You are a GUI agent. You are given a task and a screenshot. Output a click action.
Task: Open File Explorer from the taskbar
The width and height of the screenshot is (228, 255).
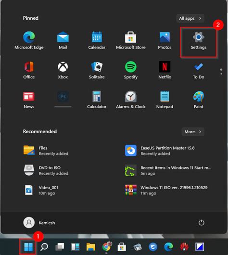(x=91, y=247)
